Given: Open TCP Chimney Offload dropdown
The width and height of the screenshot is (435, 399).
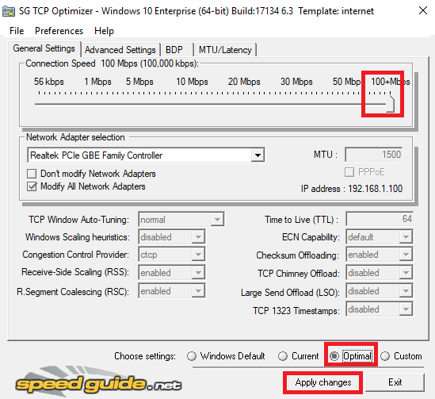Looking at the screenshot, I should (x=380, y=273).
